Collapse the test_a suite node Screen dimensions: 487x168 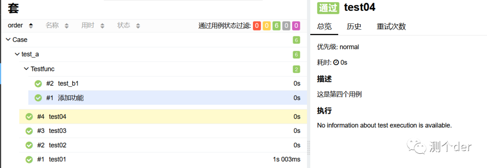tap(17, 54)
